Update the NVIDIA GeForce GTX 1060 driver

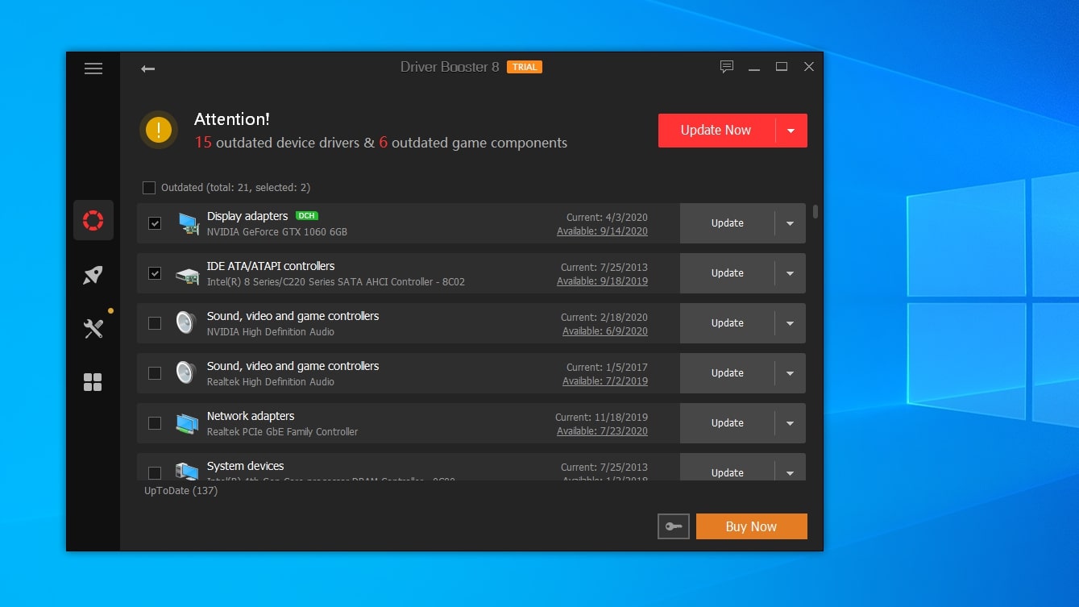point(728,223)
